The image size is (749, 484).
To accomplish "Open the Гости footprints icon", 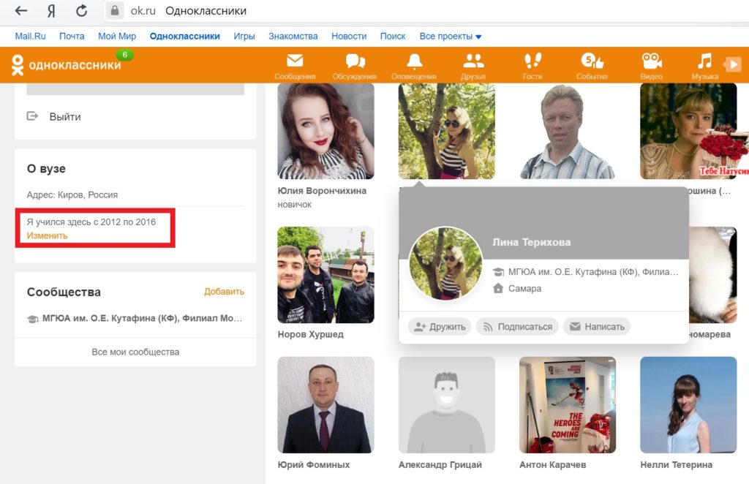I will (x=532, y=61).
